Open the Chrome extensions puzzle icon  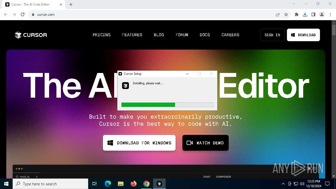coord(297,14)
